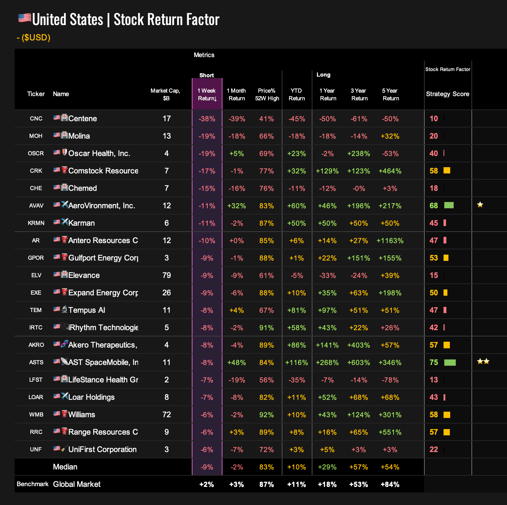Click the broom icon beside UniFirst Corporation
507x505 pixels.
click(65, 448)
